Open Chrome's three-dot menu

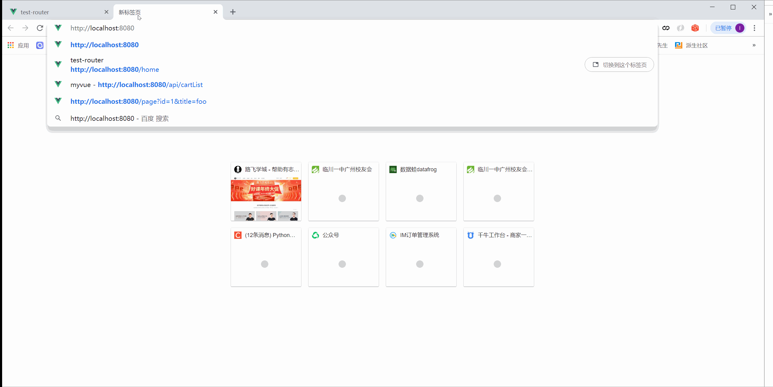[x=754, y=28]
